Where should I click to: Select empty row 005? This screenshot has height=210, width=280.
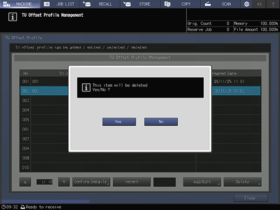coord(140,120)
